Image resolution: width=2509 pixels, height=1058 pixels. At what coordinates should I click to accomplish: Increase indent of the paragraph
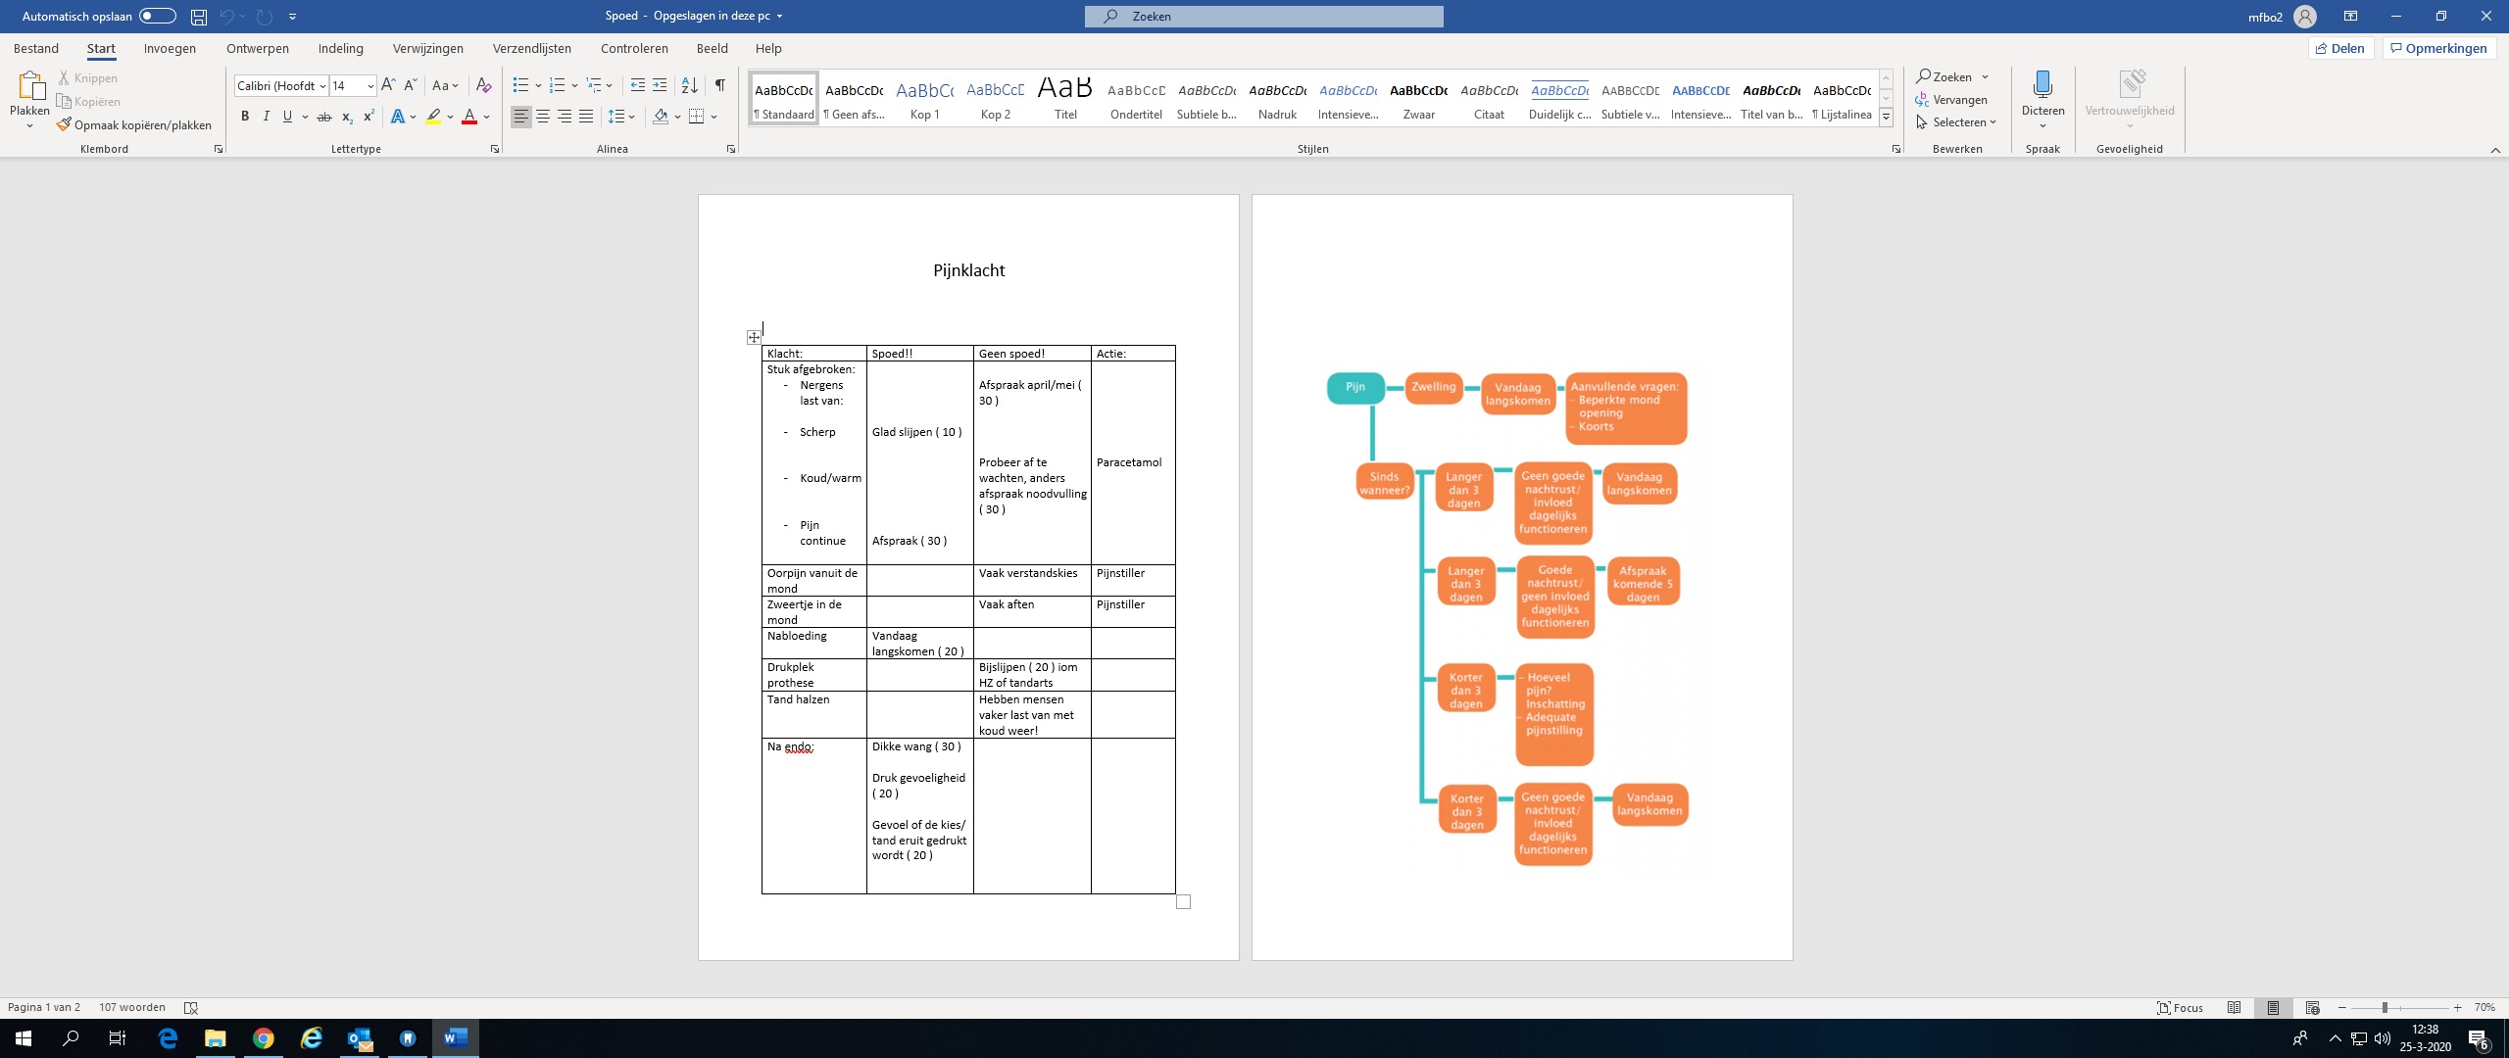pyautogui.click(x=660, y=85)
